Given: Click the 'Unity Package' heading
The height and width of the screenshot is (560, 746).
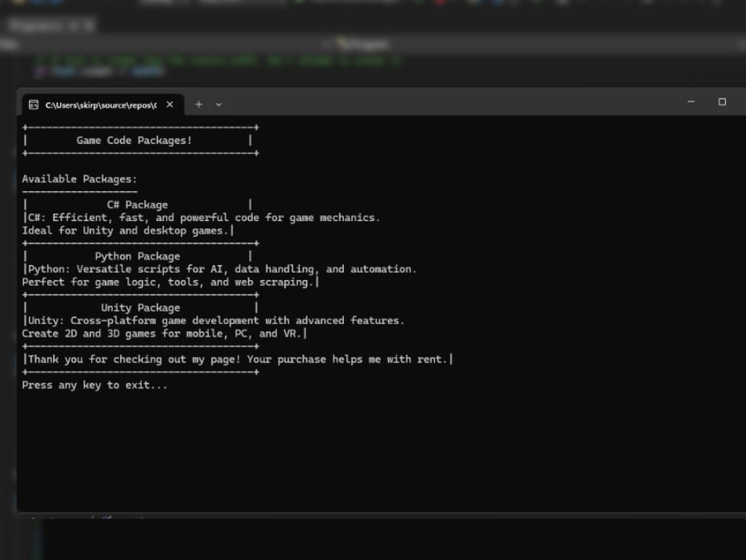Looking at the screenshot, I should [140, 308].
